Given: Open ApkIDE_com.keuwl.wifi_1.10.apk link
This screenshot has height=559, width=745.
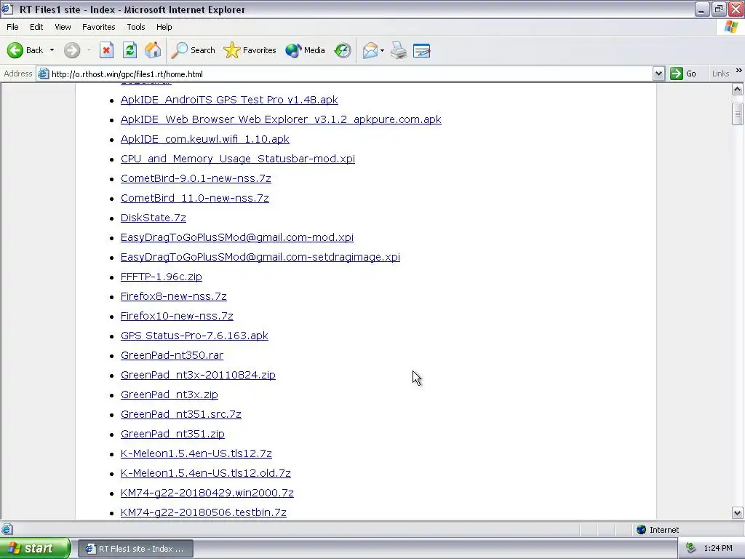Looking at the screenshot, I should tap(204, 139).
